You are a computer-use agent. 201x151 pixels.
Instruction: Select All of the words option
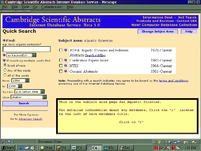tap(5, 75)
